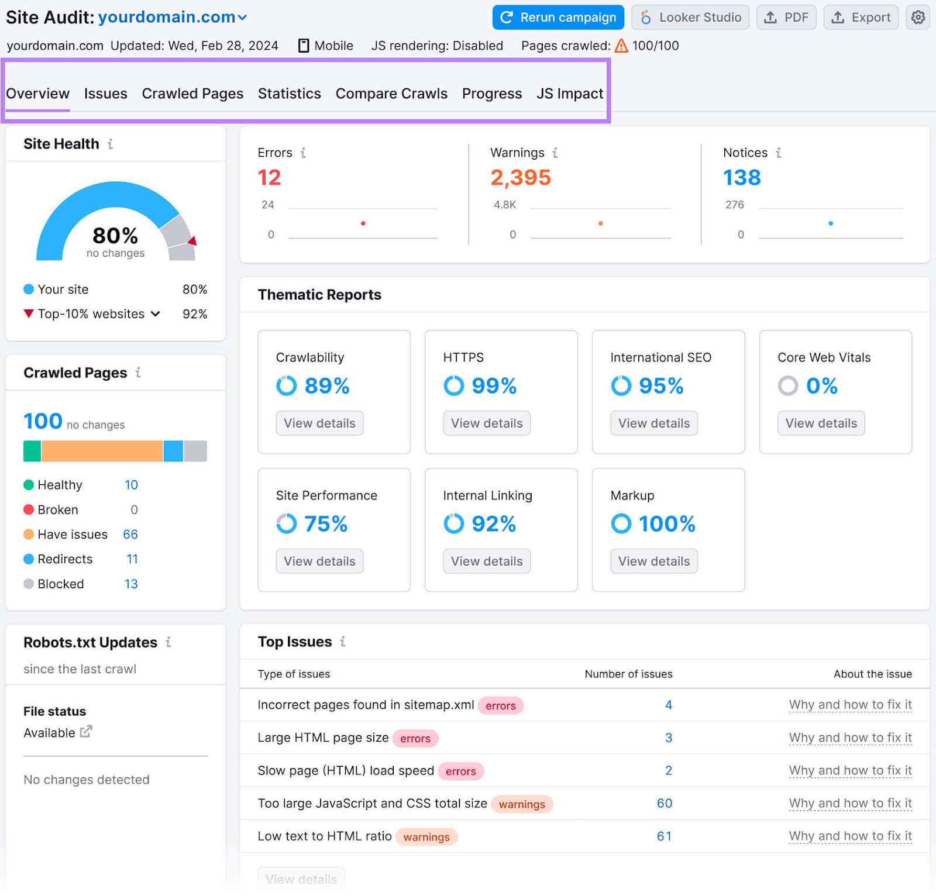Viewport: 936px width, 896px height.
Task: Open the Compare Crawls tab
Action: [391, 94]
